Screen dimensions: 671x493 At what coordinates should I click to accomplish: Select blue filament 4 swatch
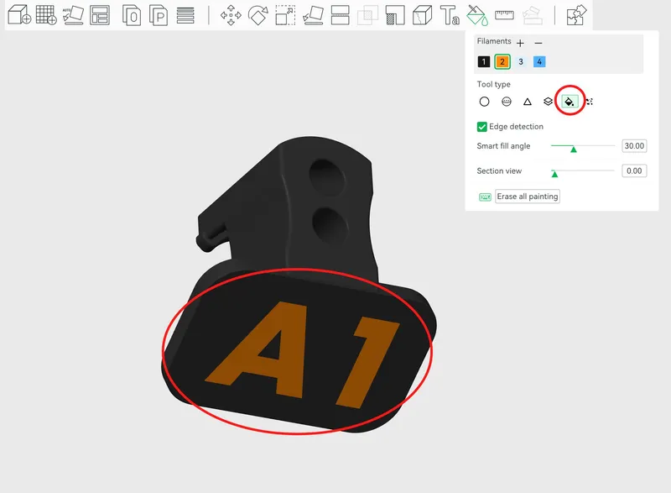(x=539, y=62)
